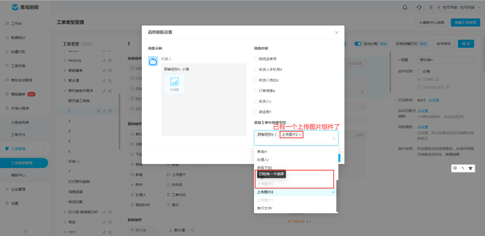Check the 收货人手机号d checkbox
Image resolution: width=485 pixels, height=236 pixels.
click(x=256, y=69)
